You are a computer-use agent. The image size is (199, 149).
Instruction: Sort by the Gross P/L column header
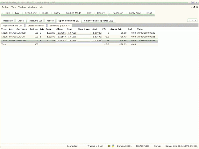point(116,29)
